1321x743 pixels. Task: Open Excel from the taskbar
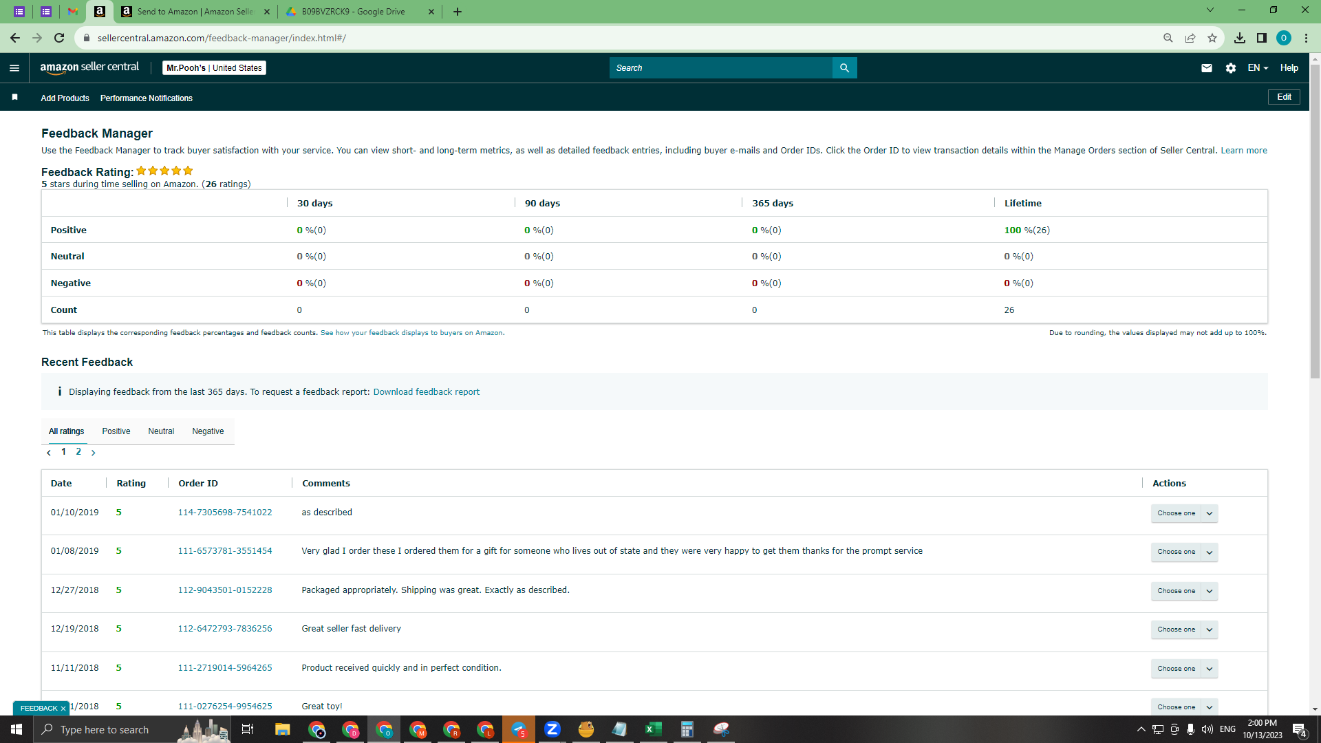point(653,729)
